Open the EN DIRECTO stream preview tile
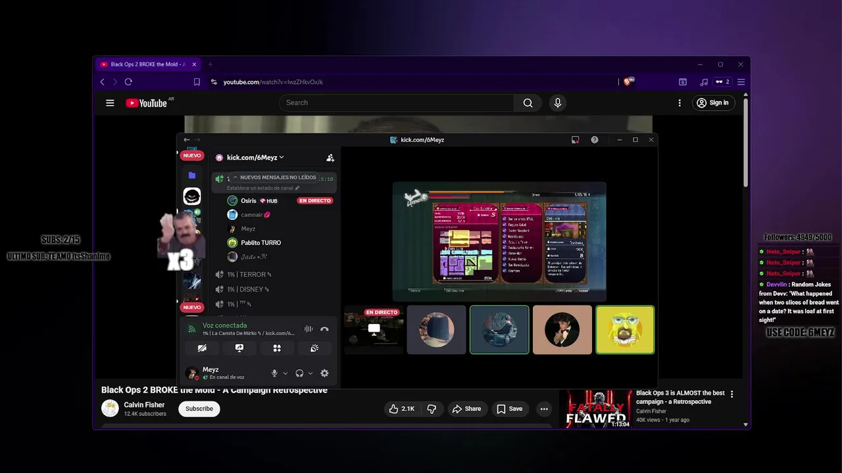 pyautogui.click(x=374, y=330)
